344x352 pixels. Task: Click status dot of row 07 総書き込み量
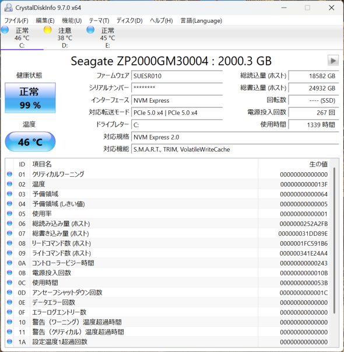click(x=9, y=233)
